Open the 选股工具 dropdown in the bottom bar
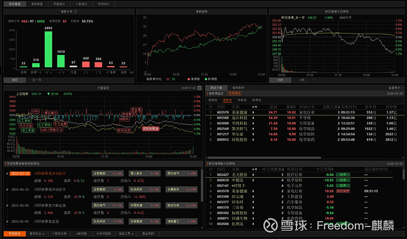The height and width of the screenshot is (239, 407). pos(125,233)
